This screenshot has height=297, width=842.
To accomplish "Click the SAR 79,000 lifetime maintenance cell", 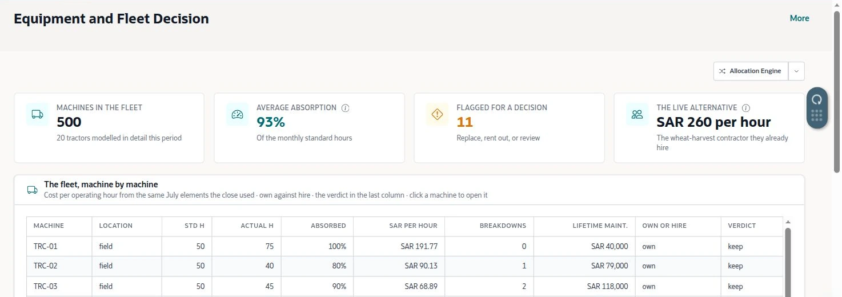I will [584, 266].
